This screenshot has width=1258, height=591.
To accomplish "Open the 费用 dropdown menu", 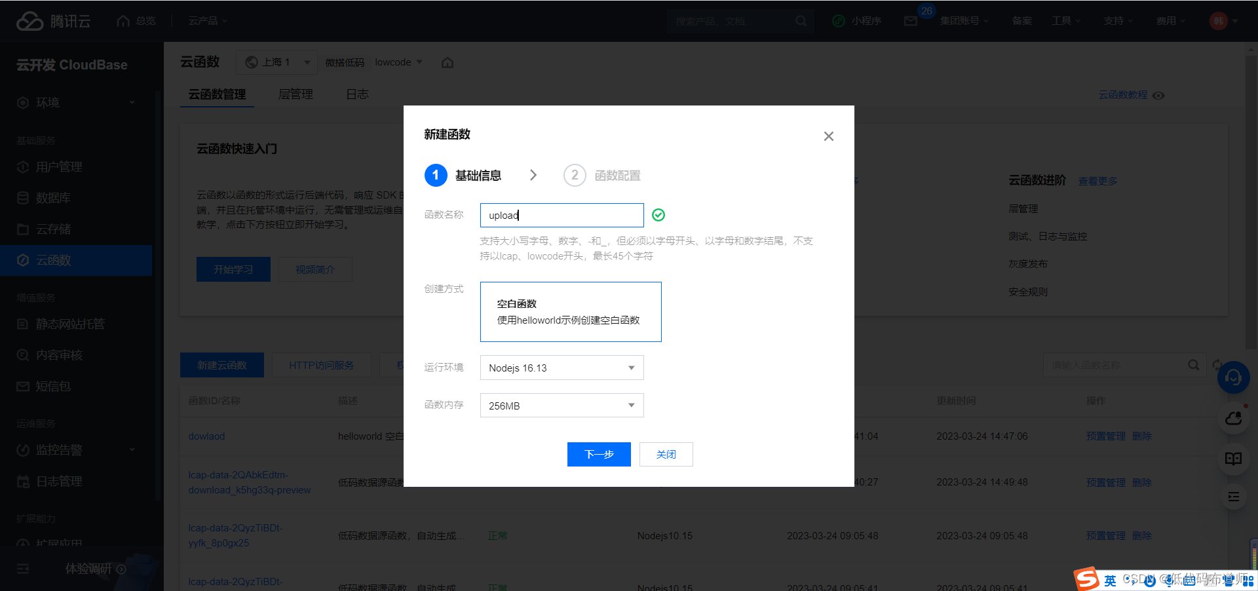I will [x=1170, y=21].
